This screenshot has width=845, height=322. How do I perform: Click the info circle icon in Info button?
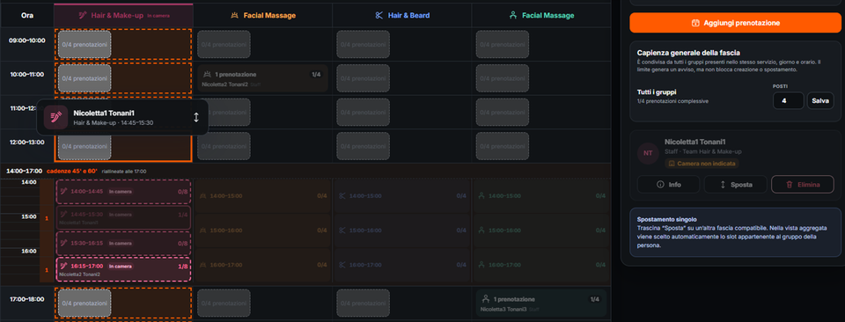click(660, 184)
